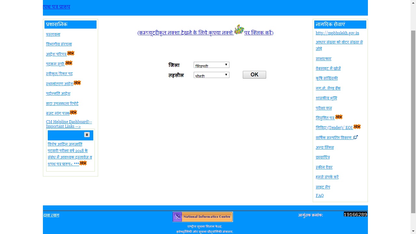Viewport: 416px width, 234px height.
Task: Click NEW badge beside निविदा (Tender)/ EOI
Action: click(357, 127)
